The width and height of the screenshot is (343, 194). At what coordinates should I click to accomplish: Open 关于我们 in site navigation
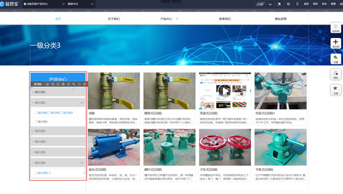[113, 19]
